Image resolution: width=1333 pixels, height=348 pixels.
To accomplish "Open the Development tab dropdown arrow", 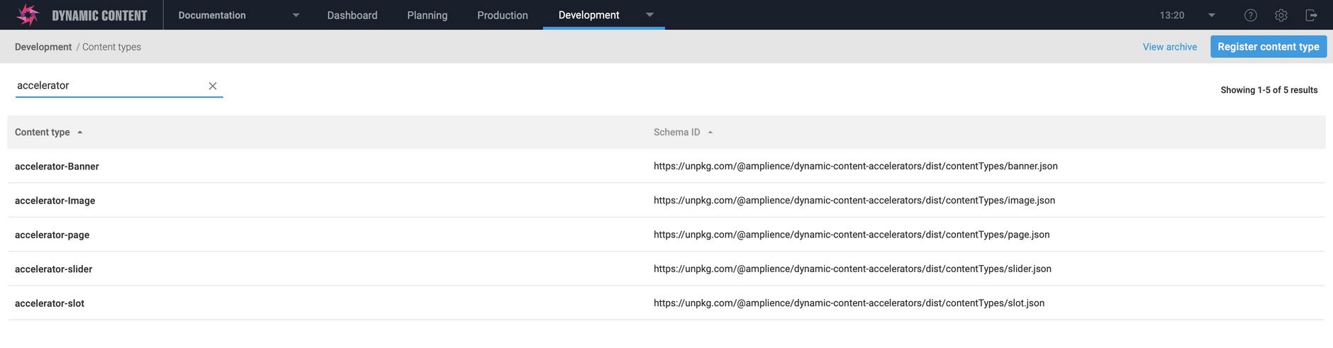I will click(649, 15).
